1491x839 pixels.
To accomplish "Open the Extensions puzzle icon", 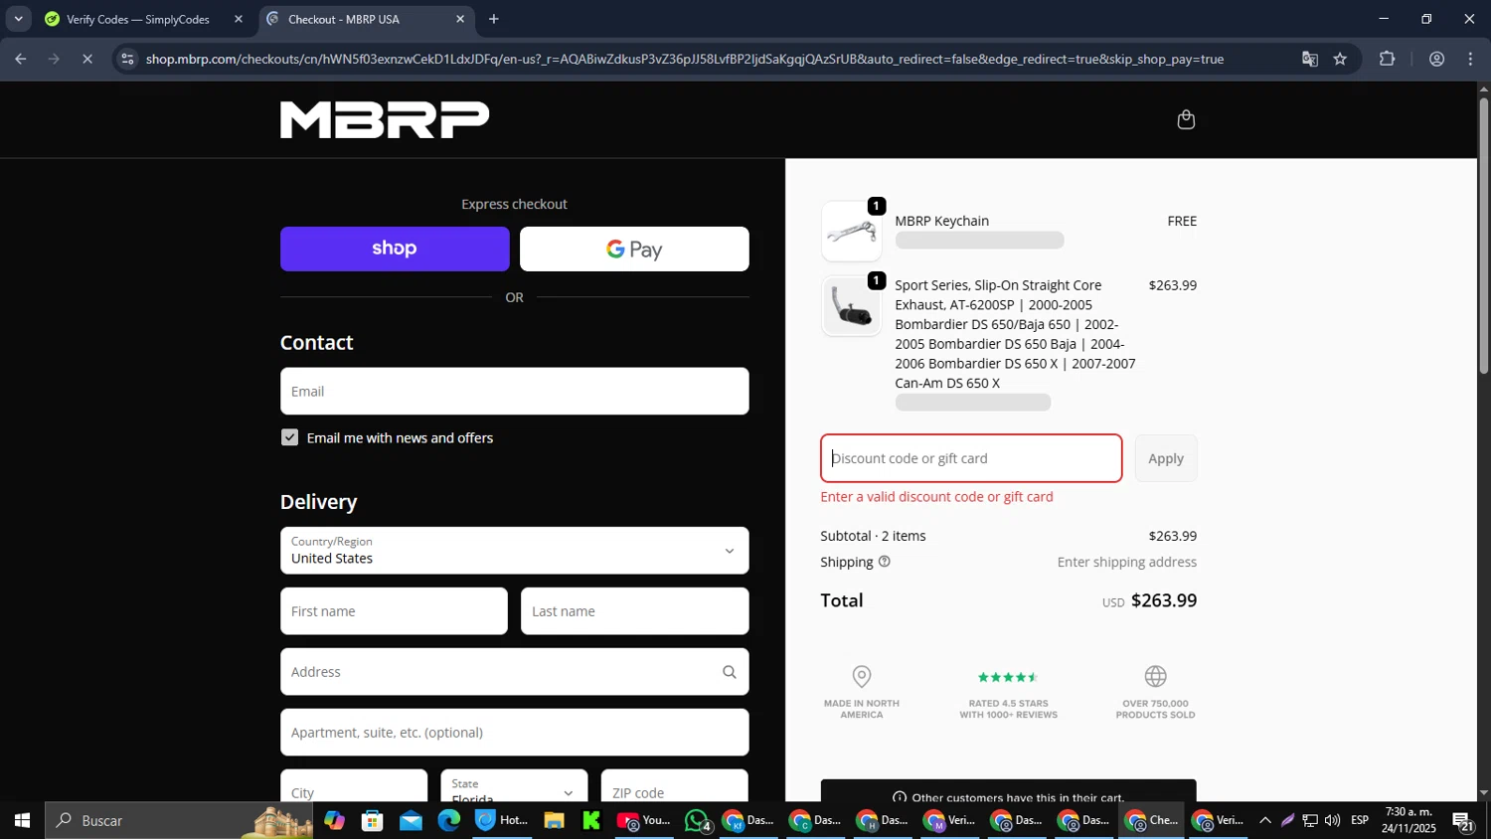I will tap(1387, 60).
